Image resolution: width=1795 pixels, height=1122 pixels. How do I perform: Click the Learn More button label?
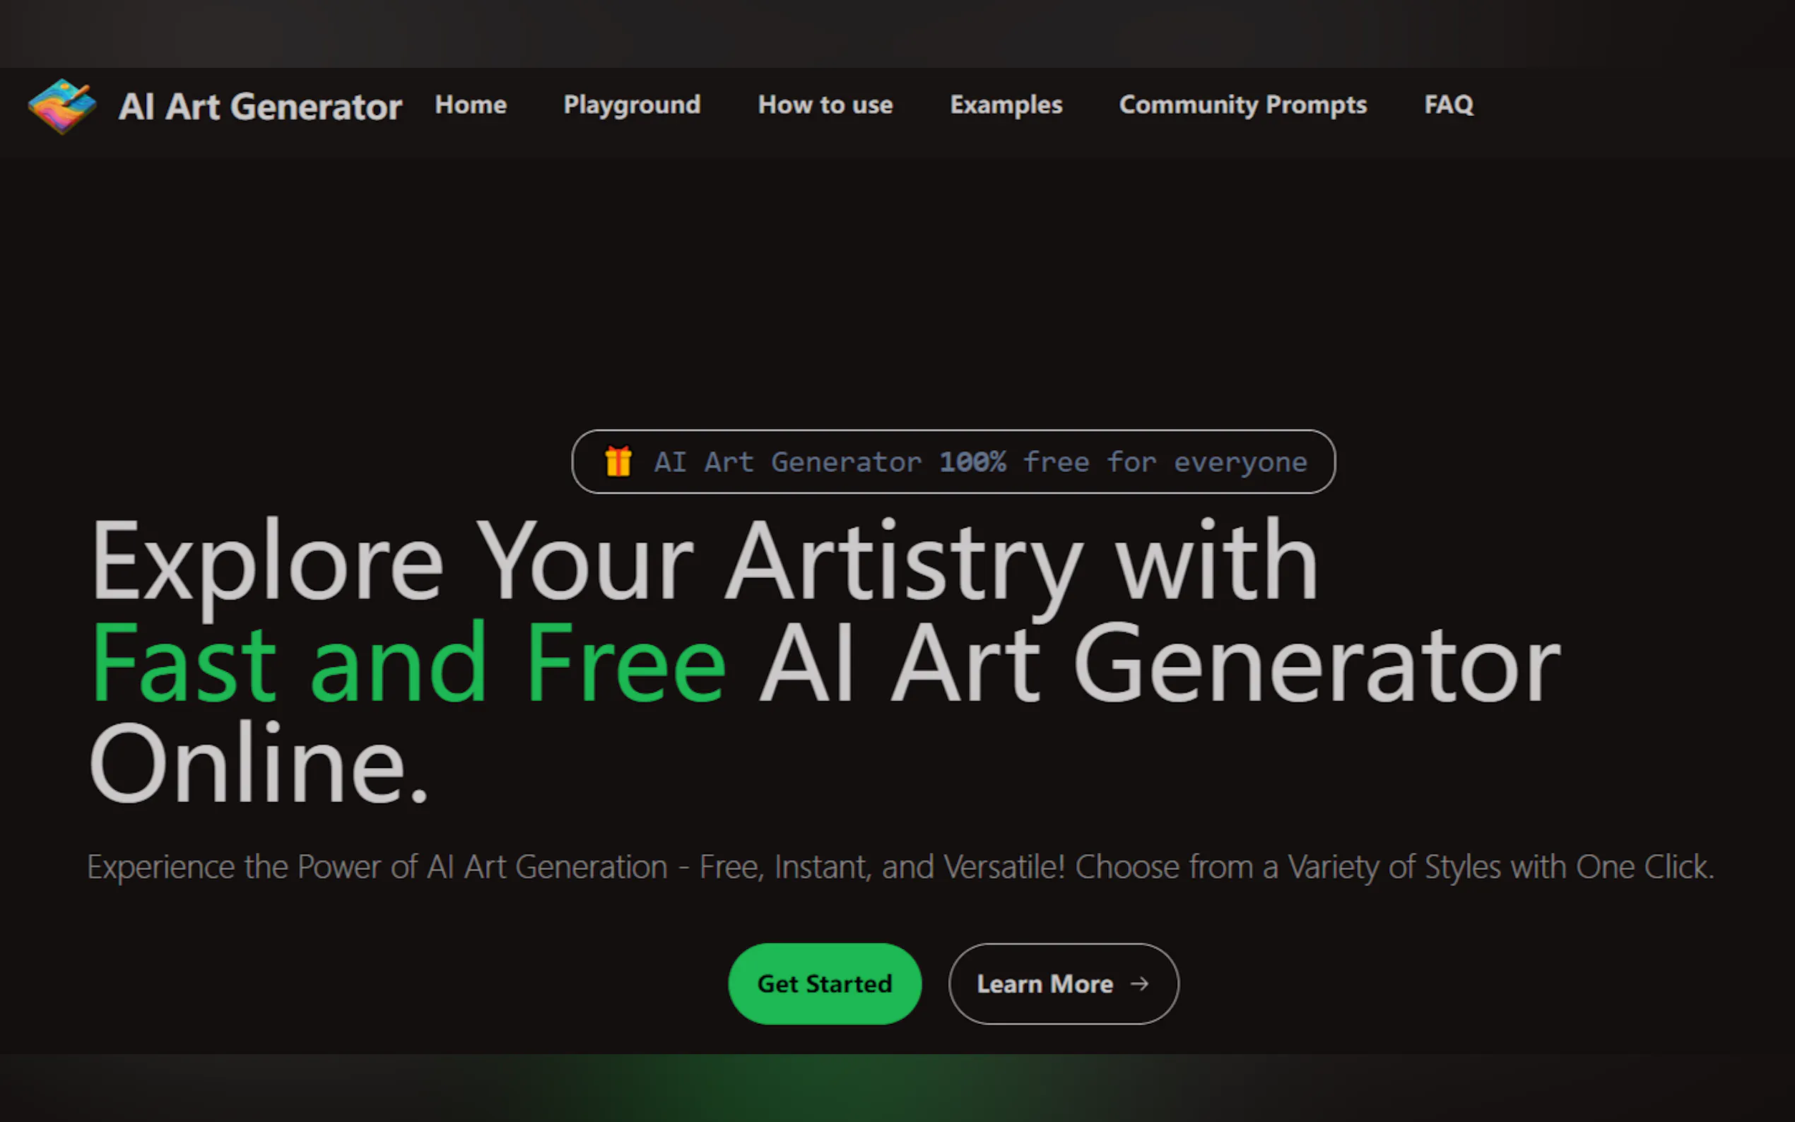click(x=1044, y=984)
